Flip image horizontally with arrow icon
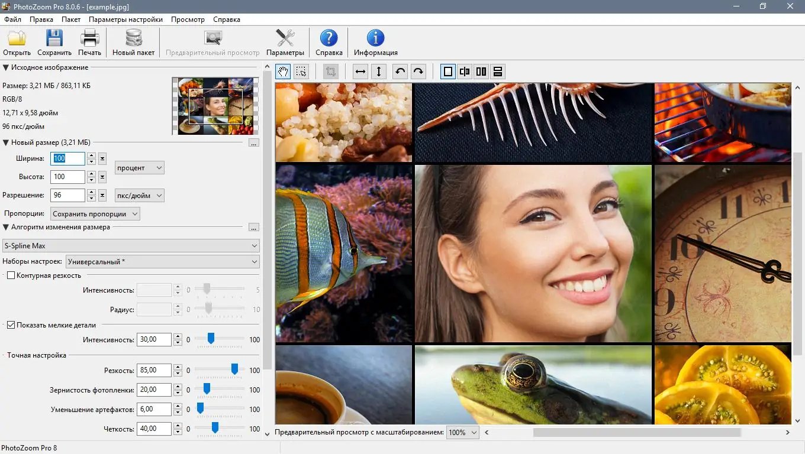The image size is (805, 454). pyautogui.click(x=360, y=72)
